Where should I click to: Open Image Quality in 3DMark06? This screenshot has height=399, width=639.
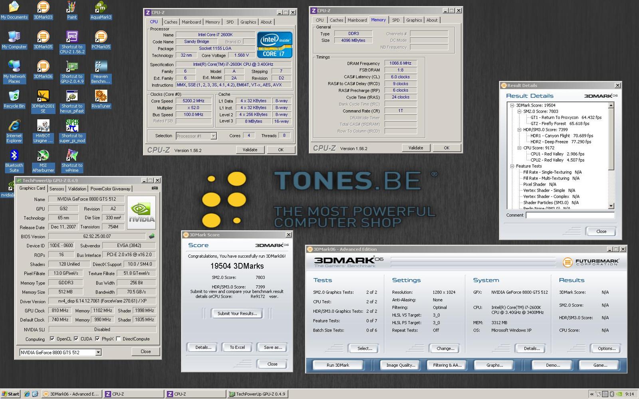click(x=401, y=365)
